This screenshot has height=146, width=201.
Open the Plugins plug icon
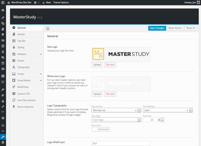coord(3,95)
